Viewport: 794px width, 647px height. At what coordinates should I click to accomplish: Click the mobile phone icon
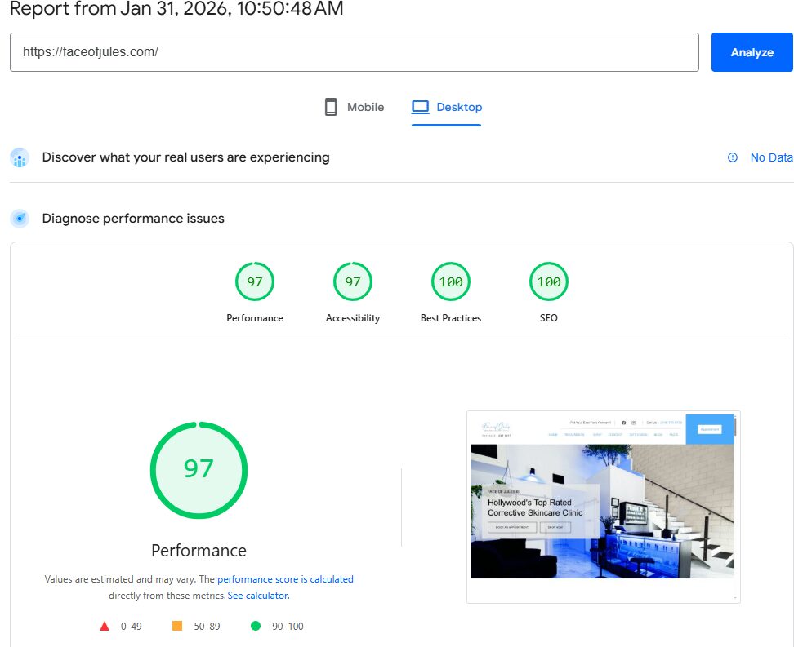point(331,107)
